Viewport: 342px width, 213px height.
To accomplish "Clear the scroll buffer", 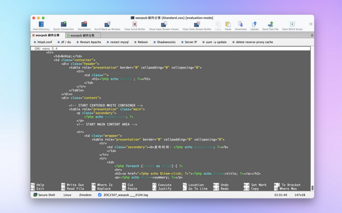I will (135, 24).
